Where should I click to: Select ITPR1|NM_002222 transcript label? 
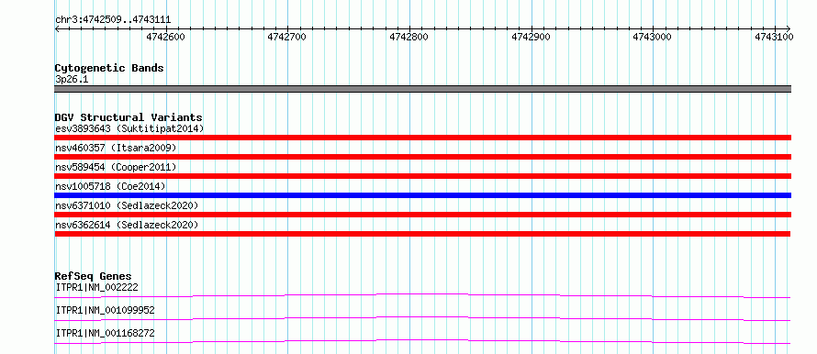[x=96, y=287]
